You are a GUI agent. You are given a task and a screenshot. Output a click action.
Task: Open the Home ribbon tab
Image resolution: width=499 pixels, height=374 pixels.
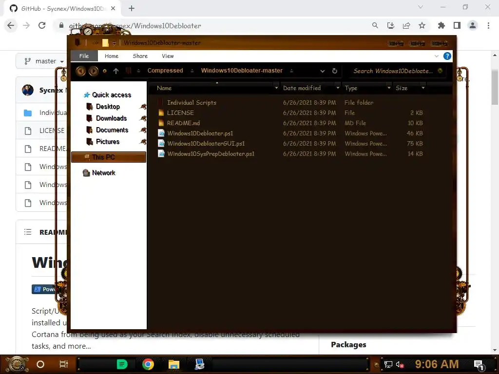click(x=112, y=56)
